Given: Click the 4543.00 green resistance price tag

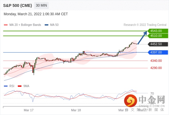Looking at the screenshot, I should point(158,31).
